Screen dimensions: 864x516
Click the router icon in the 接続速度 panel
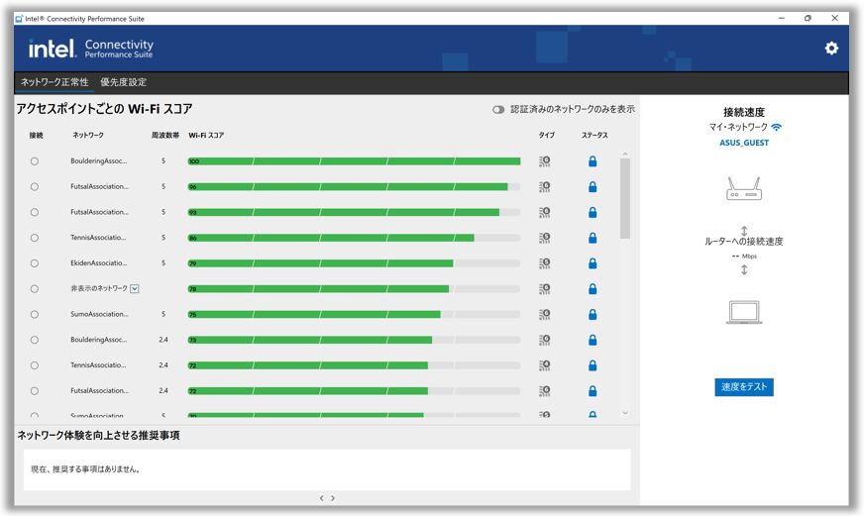click(x=744, y=188)
